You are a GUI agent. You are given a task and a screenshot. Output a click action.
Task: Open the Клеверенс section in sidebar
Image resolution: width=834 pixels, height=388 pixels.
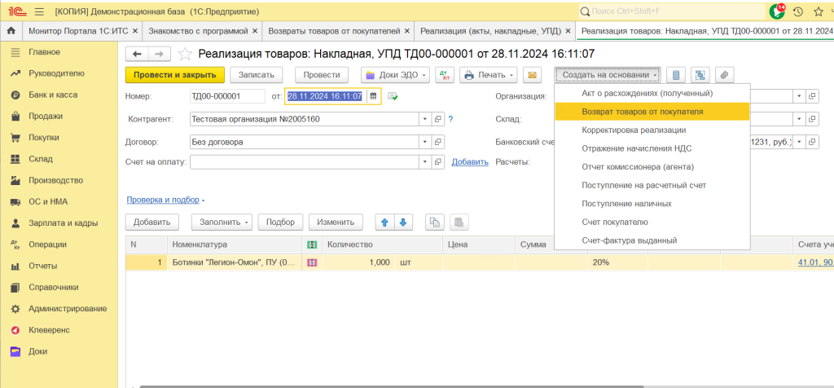click(x=49, y=330)
